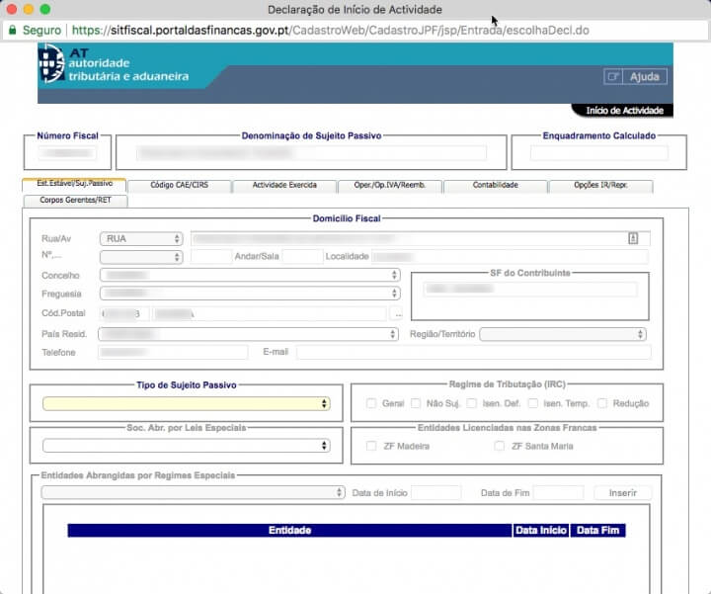Click the icon at end of street field
This screenshot has height=594, width=711.
pyautogui.click(x=634, y=238)
